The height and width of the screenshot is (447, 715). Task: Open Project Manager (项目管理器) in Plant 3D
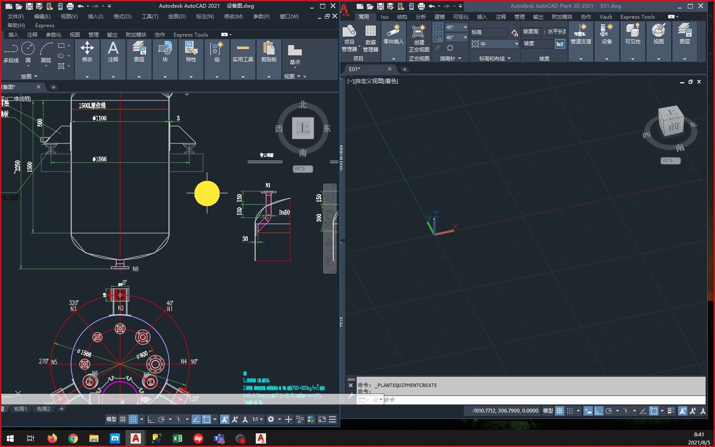[x=349, y=38]
